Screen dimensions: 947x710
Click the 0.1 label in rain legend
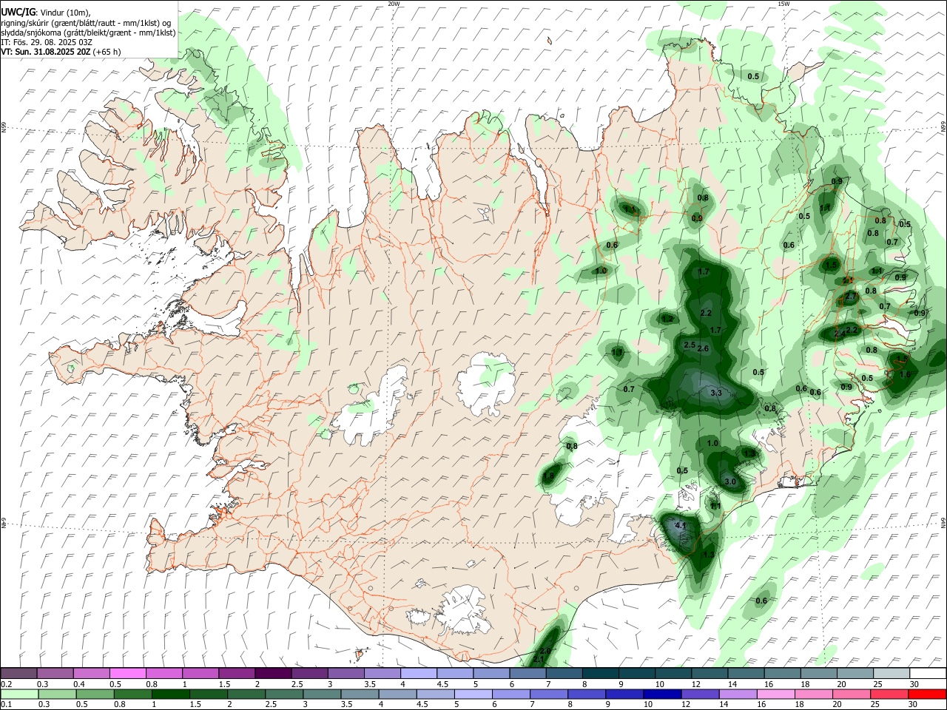click(7, 705)
